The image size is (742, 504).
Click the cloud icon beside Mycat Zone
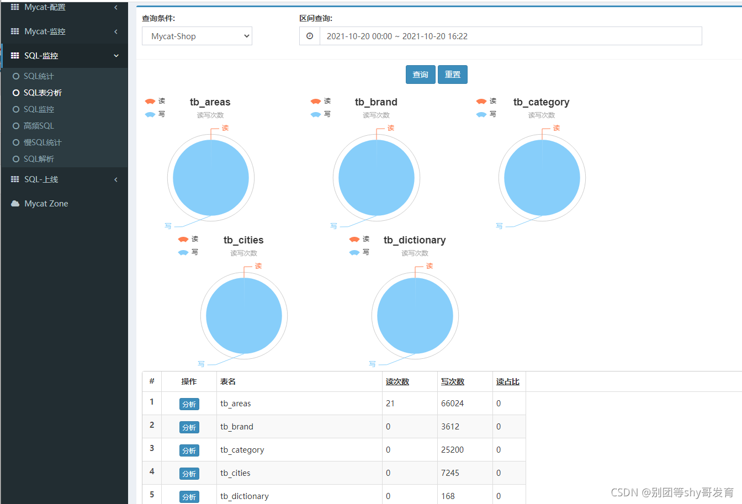[x=15, y=204]
